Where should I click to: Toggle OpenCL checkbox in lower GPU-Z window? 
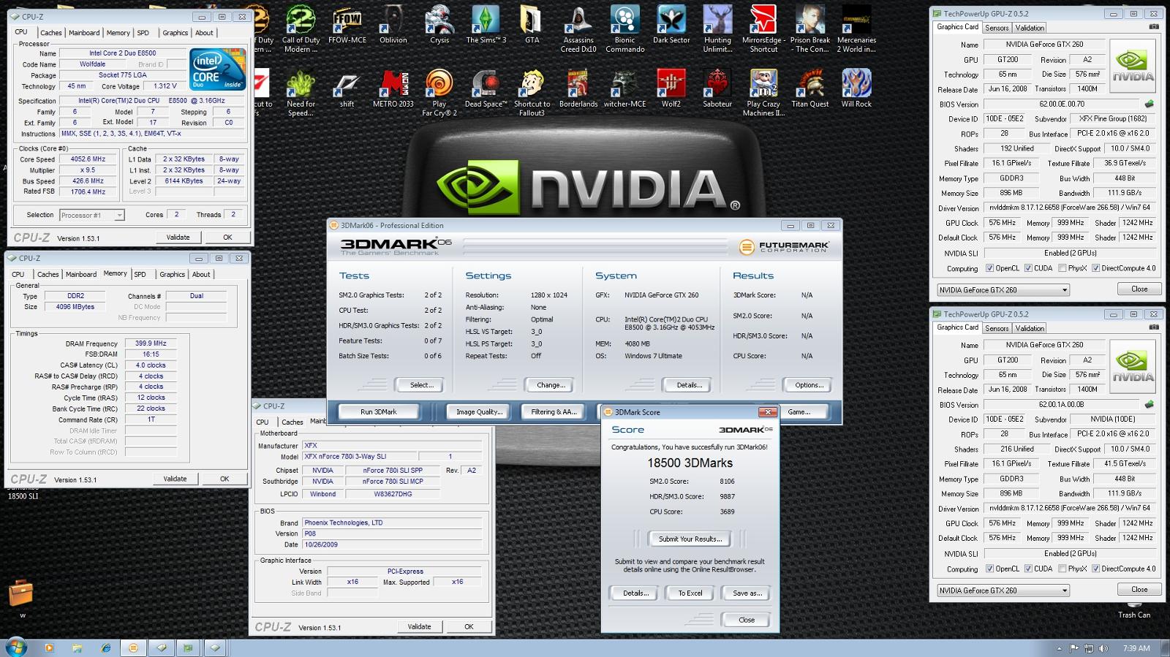point(989,569)
